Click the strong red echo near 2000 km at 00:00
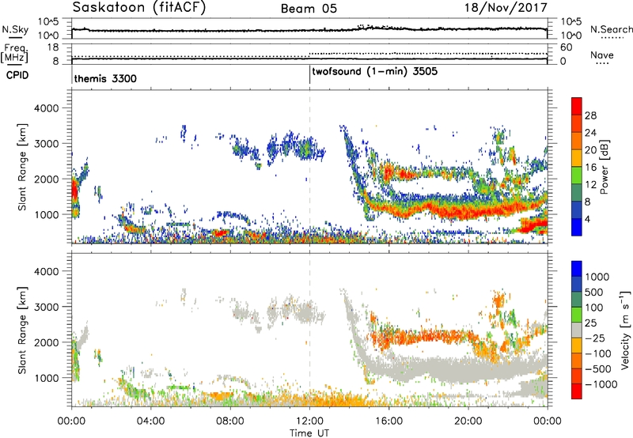Image resolution: width=633 pixels, height=438 pixels. pyautogui.click(x=74, y=191)
